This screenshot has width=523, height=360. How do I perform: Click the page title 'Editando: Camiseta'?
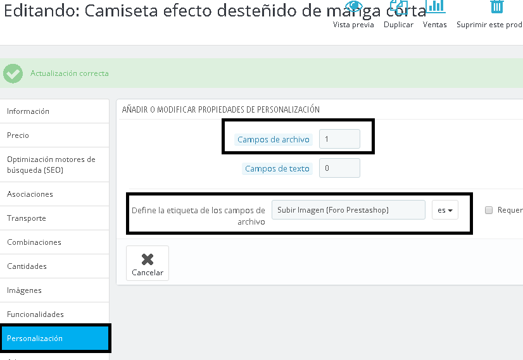pos(215,11)
